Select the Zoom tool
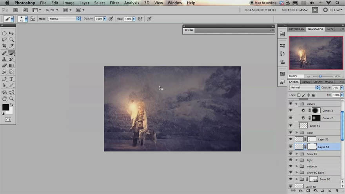Screen dimensions: 345x194 [x=11, y=98]
